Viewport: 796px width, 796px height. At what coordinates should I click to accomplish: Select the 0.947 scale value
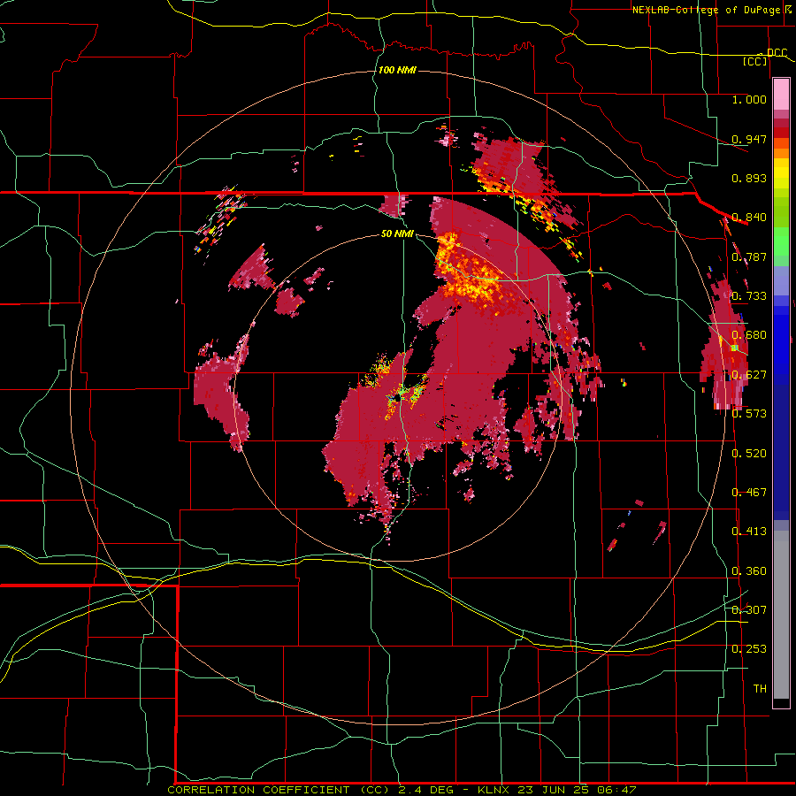coord(749,139)
